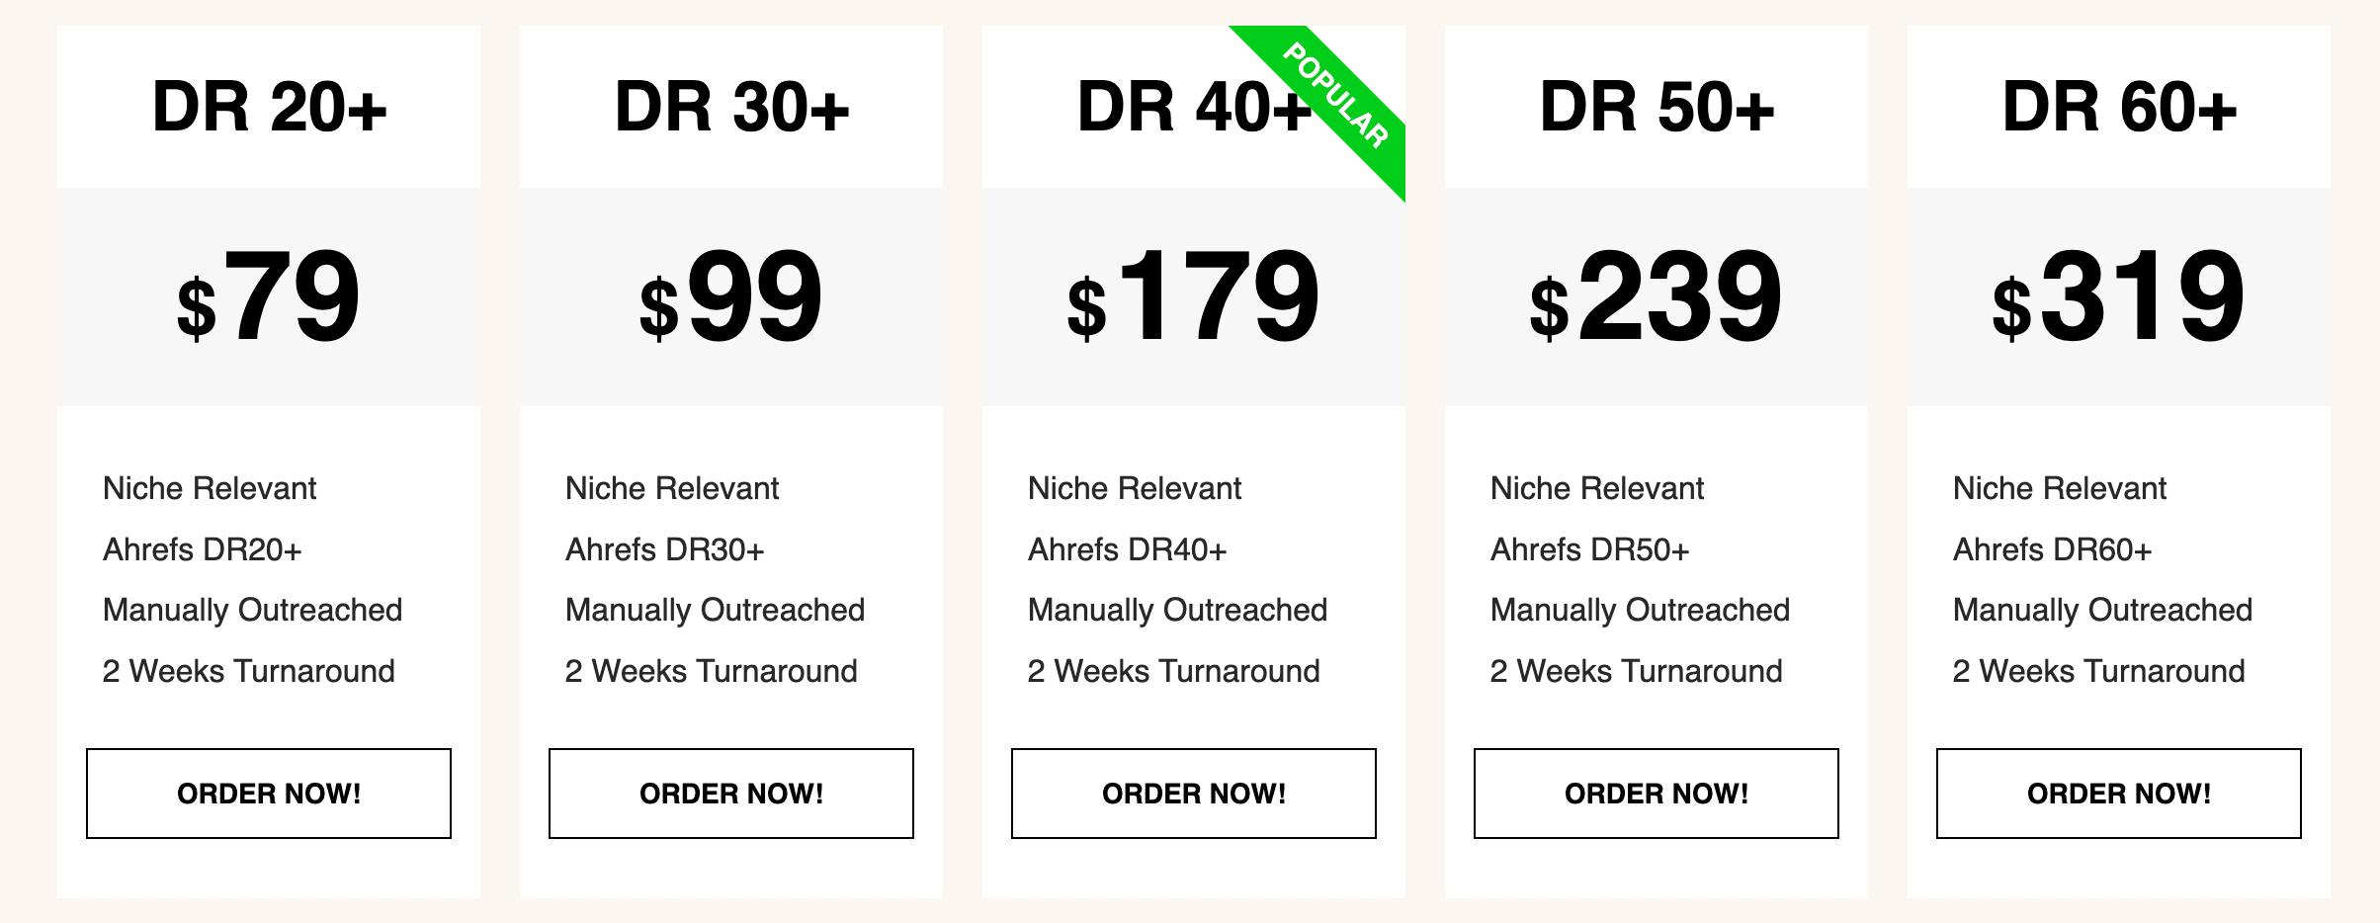
Task: Click the $79 price text
Action: [x=269, y=296]
